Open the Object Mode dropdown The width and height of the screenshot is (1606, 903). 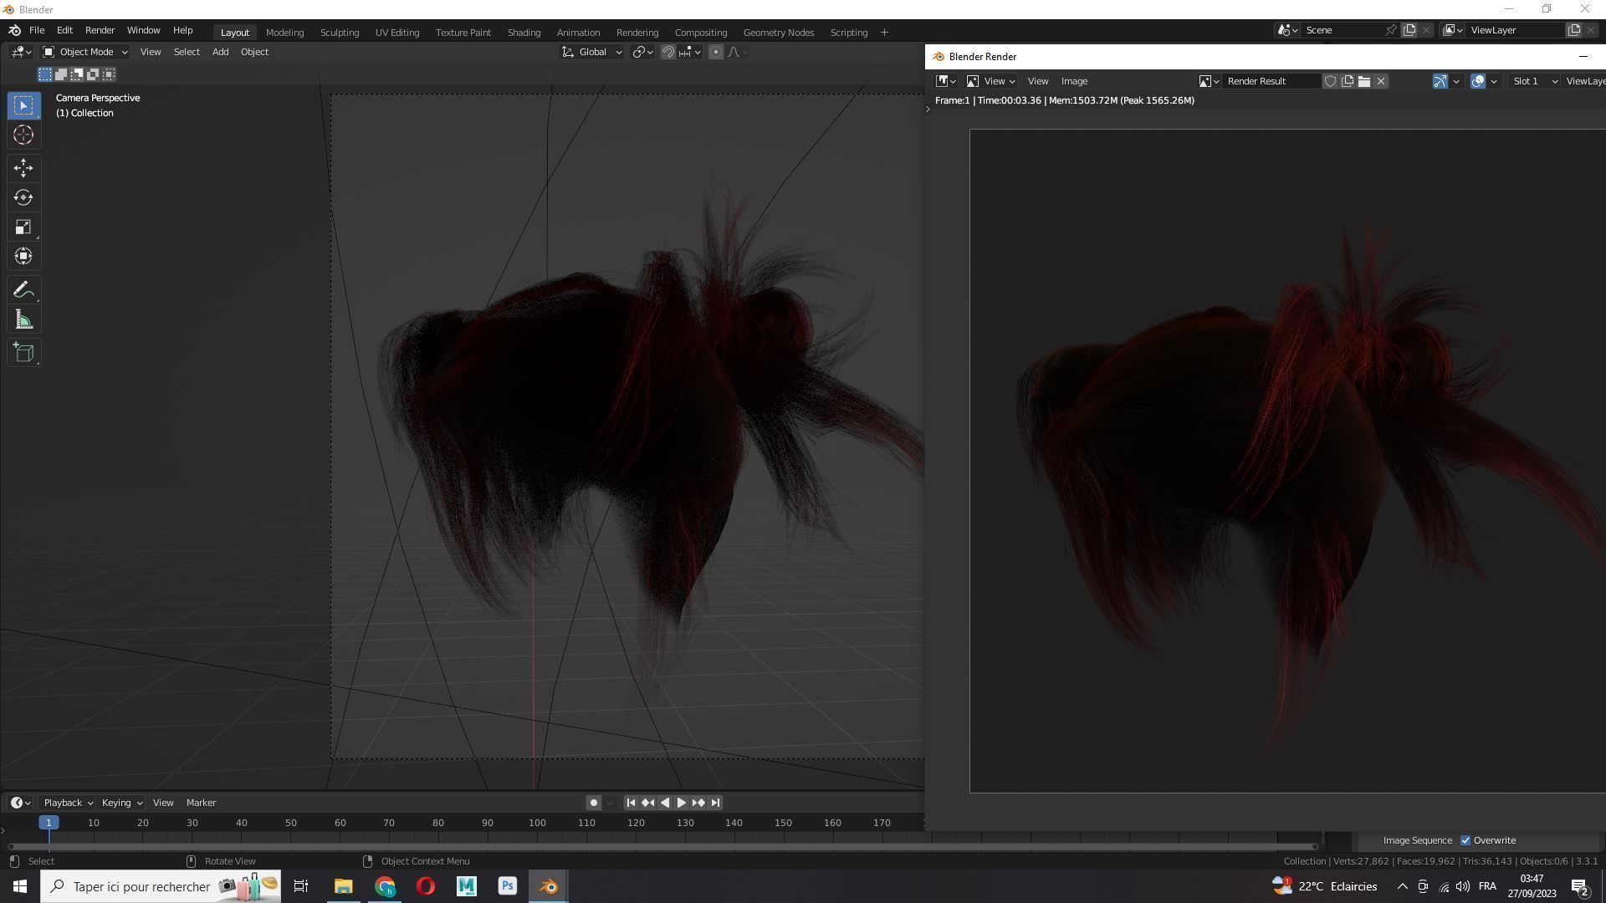click(85, 52)
